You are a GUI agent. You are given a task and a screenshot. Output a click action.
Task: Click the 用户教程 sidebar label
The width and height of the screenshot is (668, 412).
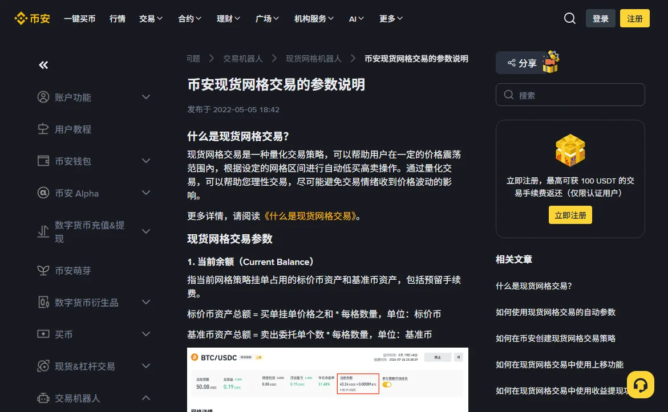[x=73, y=129]
